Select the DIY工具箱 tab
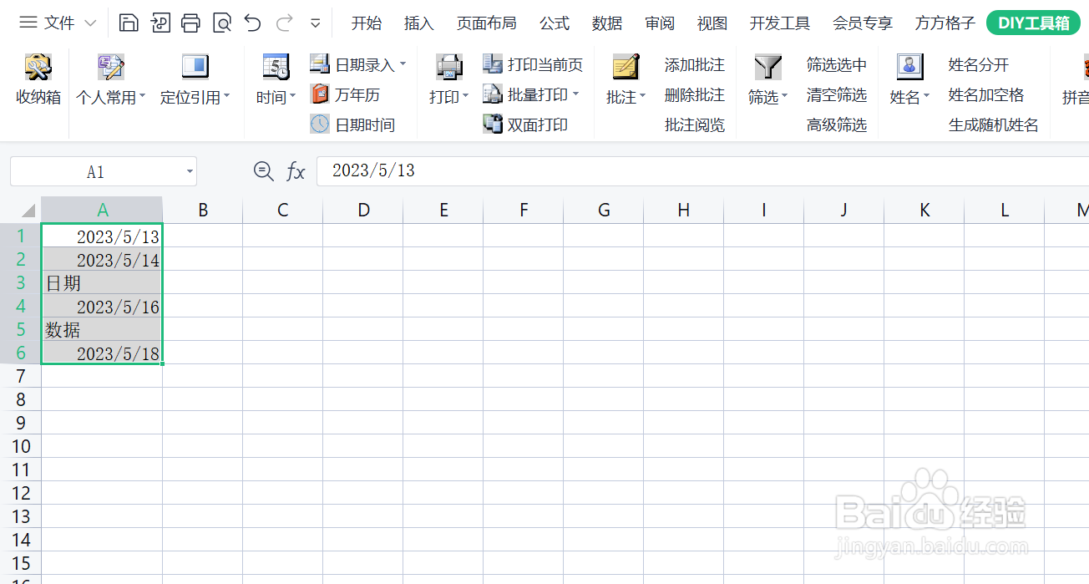 [1033, 23]
